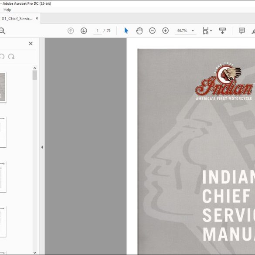Go to previous page arrow
Image resolution: width=255 pixels, height=255 pixels.
pyautogui.click(x=71, y=31)
